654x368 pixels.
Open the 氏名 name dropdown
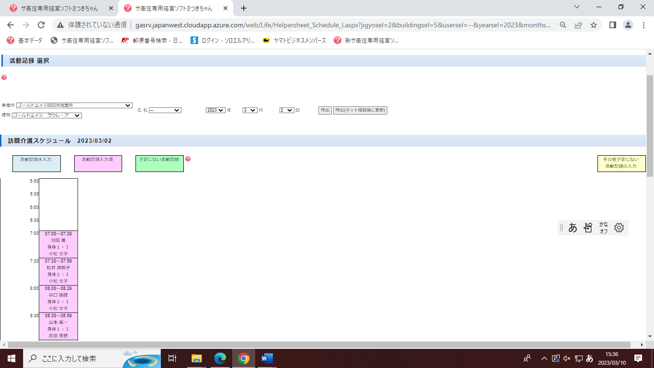pos(165,110)
